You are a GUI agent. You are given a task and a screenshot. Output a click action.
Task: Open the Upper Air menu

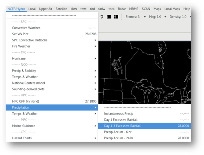pos(46,9)
